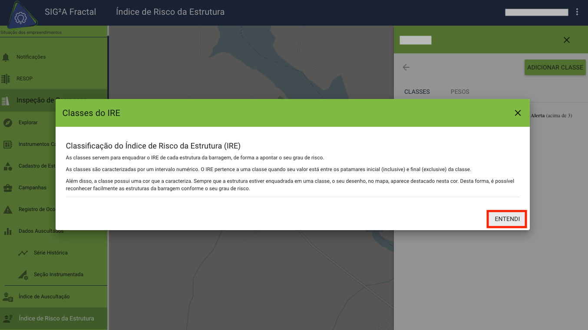This screenshot has width=588, height=330.
Task: Click the redacted user name field in header
Action: [536, 12]
